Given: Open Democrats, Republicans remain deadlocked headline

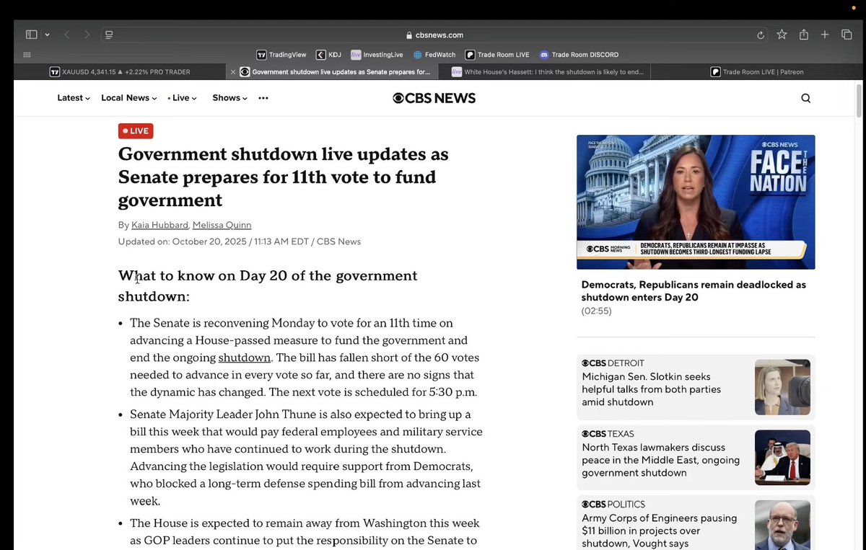Looking at the screenshot, I should pos(694,290).
